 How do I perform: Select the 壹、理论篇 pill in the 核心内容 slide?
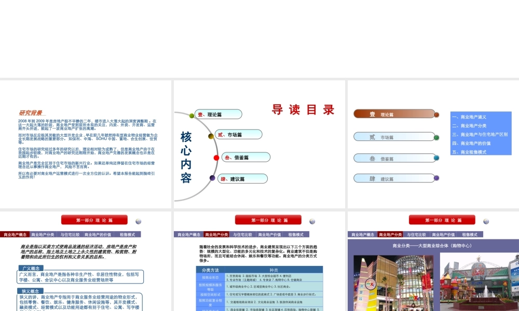point(218,115)
